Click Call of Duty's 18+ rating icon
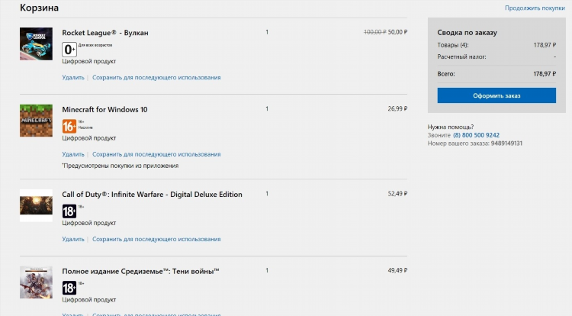The image size is (572, 316). [69, 211]
